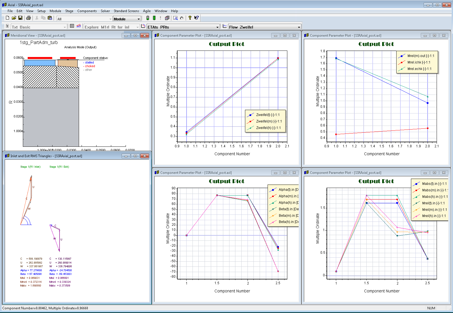
Task: Click the table grid icon
Action: tap(72, 26)
